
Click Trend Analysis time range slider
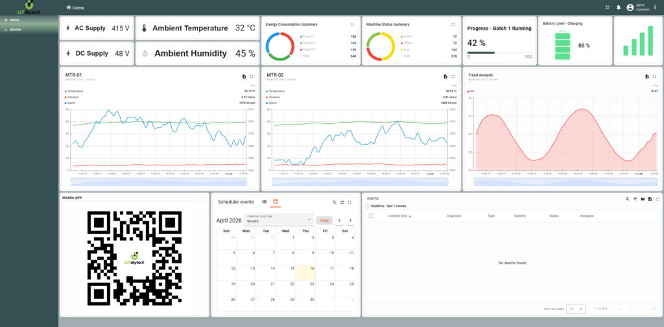point(565,182)
